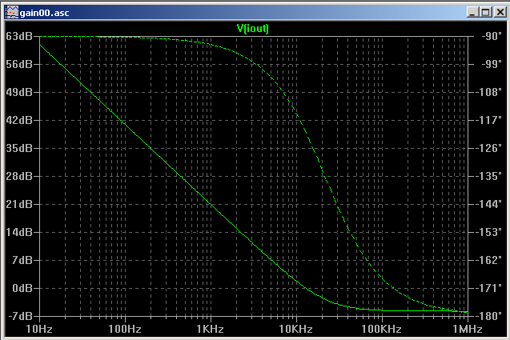Click the 0dB magnitude axis label

[22, 288]
